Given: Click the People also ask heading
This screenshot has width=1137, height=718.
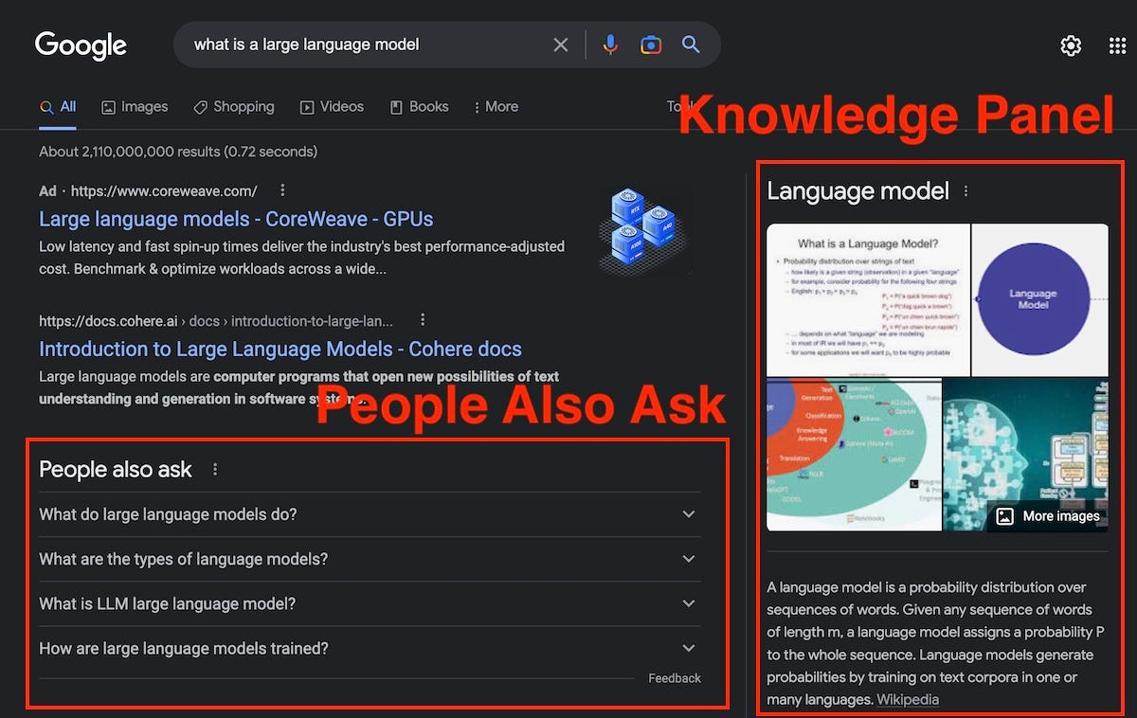Looking at the screenshot, I should 116,470.
